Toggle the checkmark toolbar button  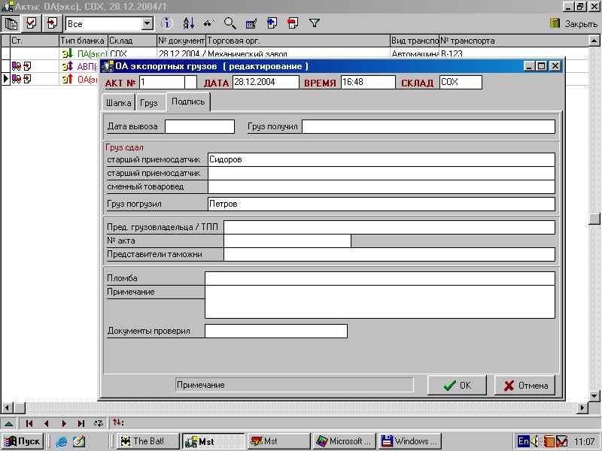tap(31, 23)
